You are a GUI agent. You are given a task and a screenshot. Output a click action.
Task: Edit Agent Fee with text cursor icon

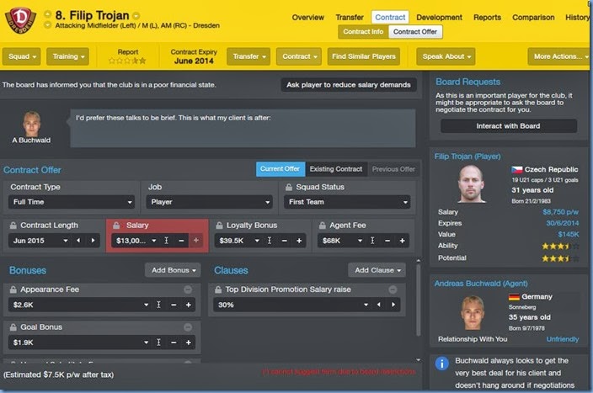point(372,241)
